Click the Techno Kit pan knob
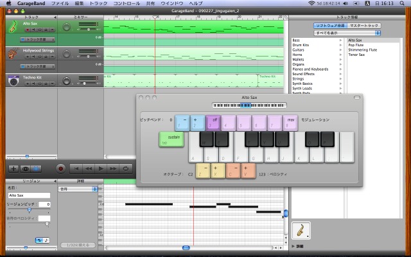This screenshot has width=411, height=257. click(67, 80)
